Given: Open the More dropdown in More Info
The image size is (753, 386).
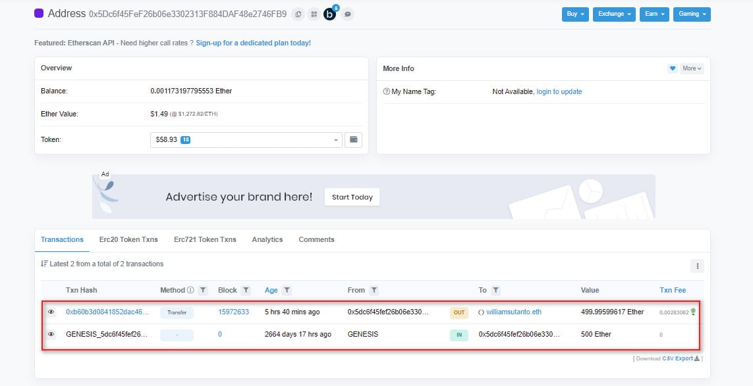Looking at the screenshot, I should (692, 68).
